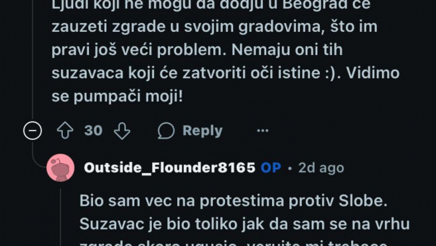Open the three-dot more options menu
The image size is (436, 246).
pos(263,131)
